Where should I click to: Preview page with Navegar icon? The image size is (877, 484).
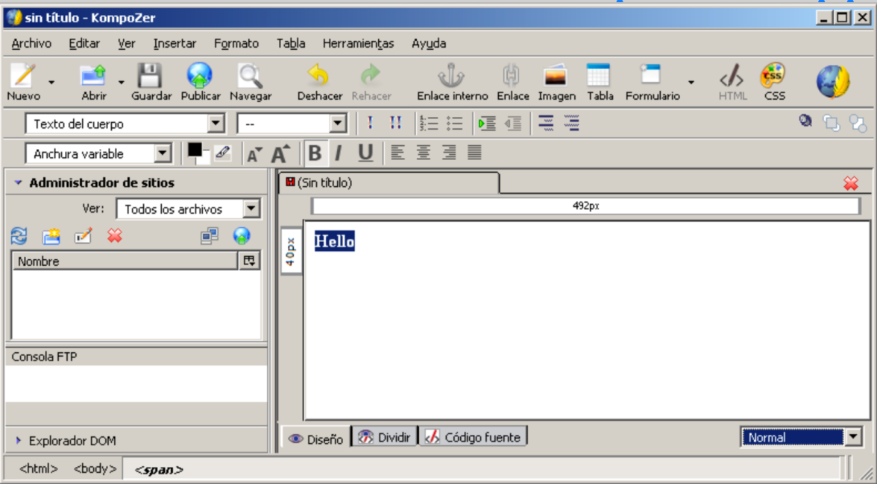(250, 82)
